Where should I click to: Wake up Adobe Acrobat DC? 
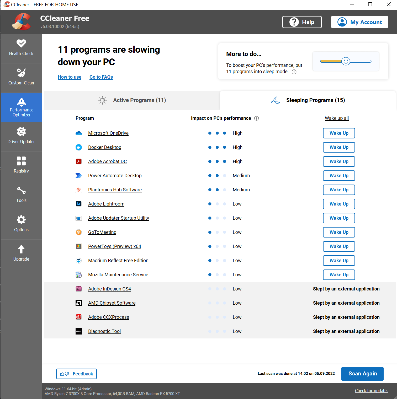click(339, 161)
